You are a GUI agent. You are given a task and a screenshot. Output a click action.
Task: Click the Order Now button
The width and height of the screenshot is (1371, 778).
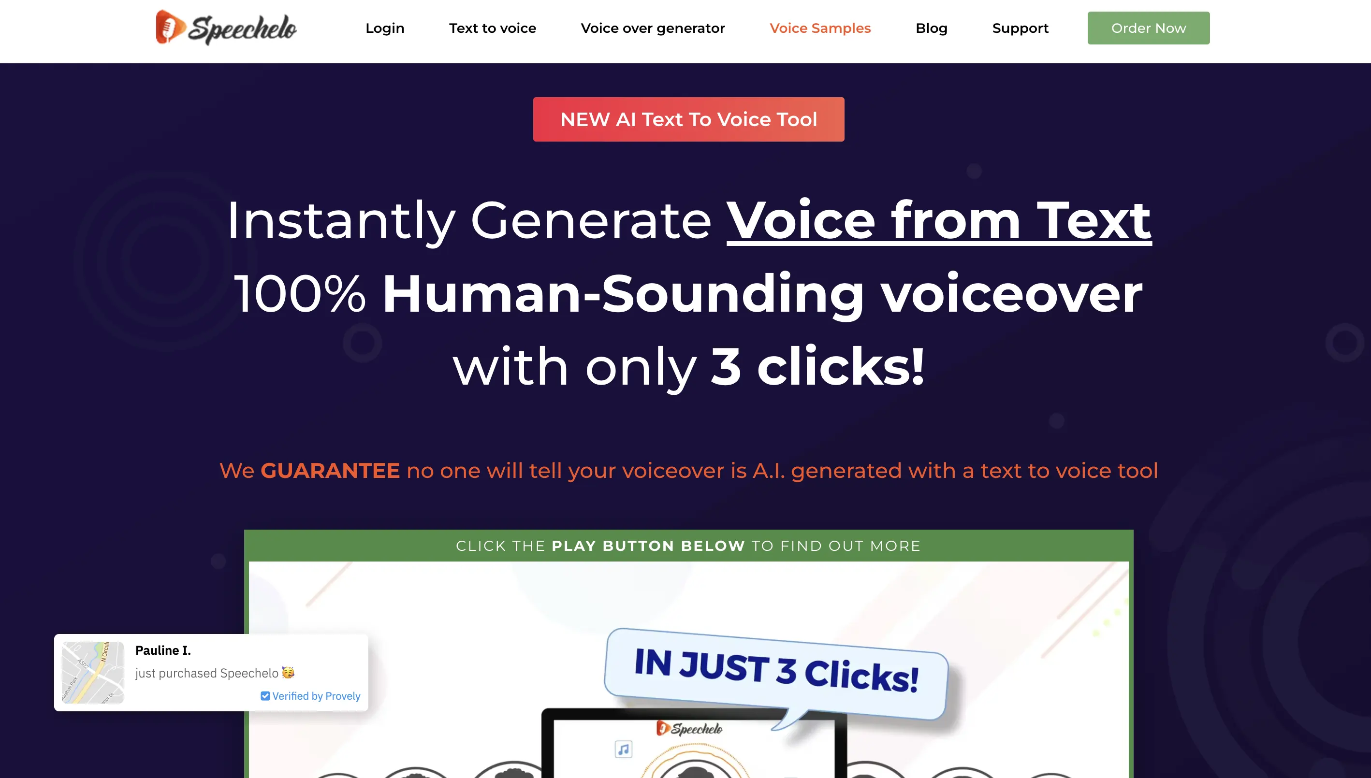[1149, 28]
